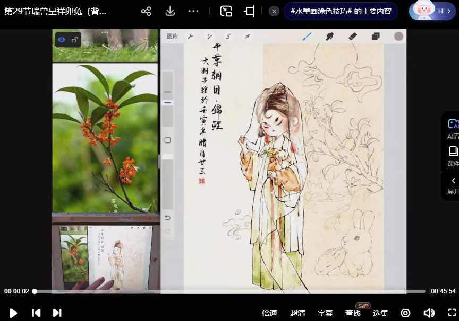Open the 超清 quality selector
This screenshot has height=321, width=459.
coord(298,313)
